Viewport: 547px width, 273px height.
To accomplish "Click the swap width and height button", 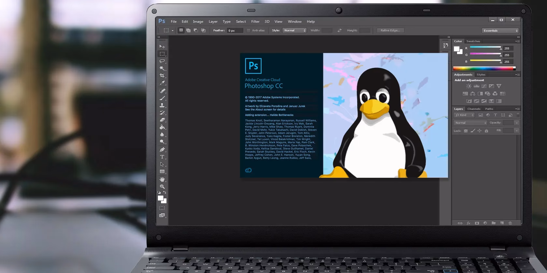I will coord(339,30).
